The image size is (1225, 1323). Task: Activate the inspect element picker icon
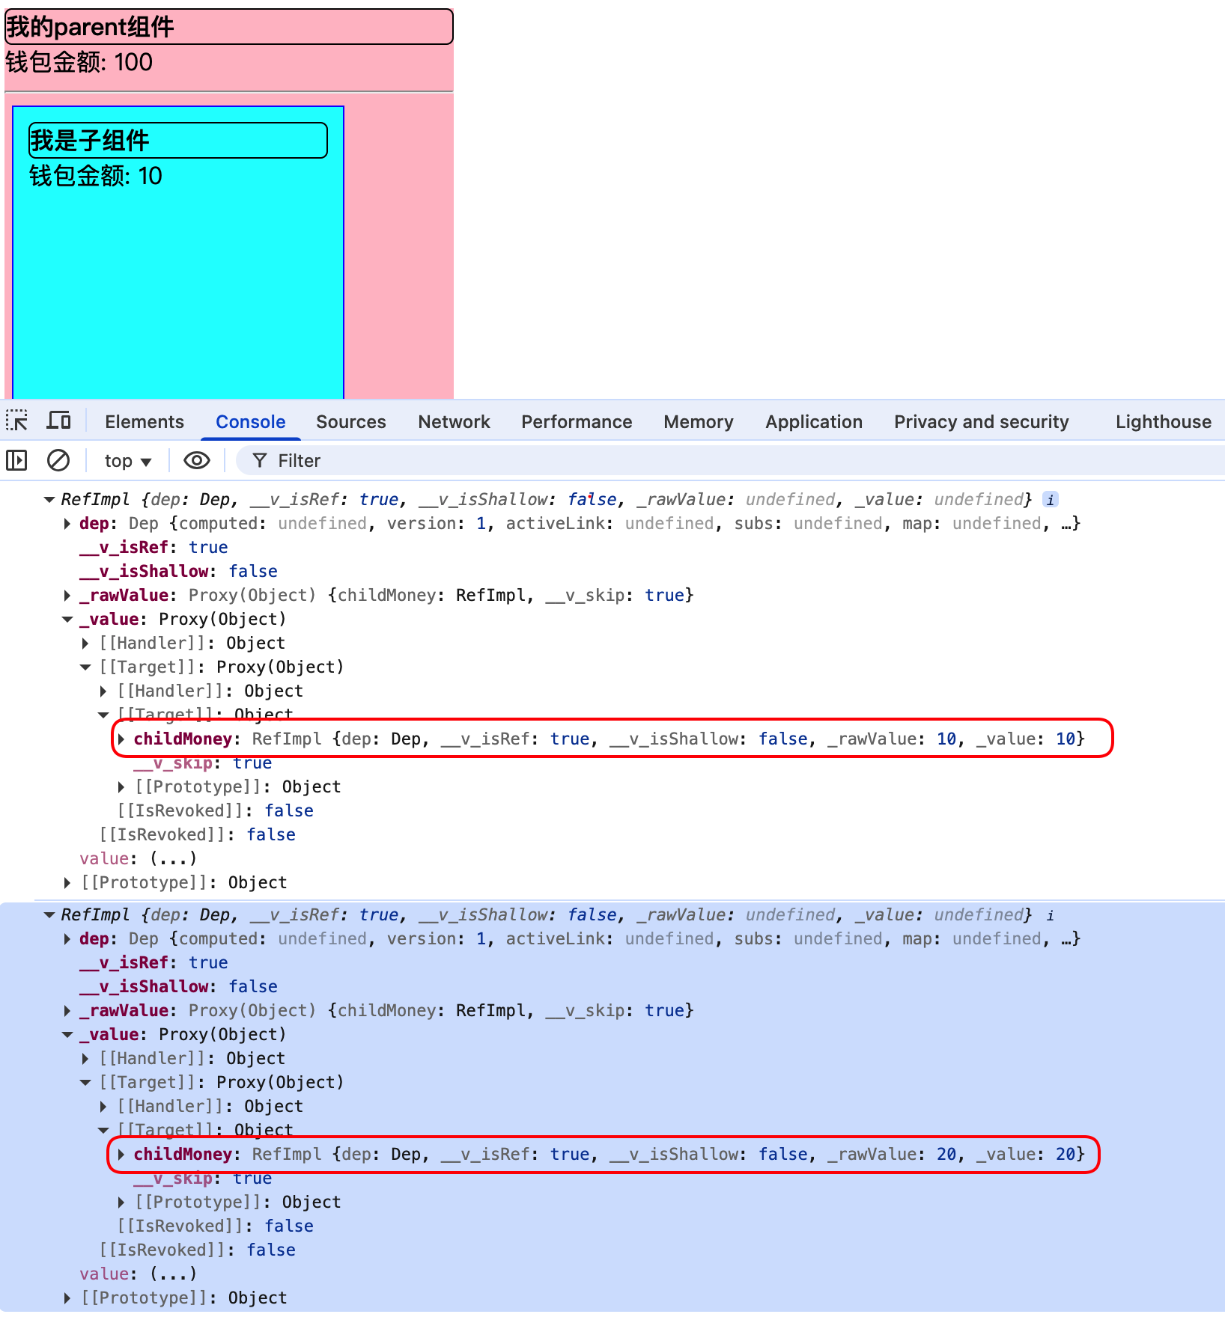16,421
